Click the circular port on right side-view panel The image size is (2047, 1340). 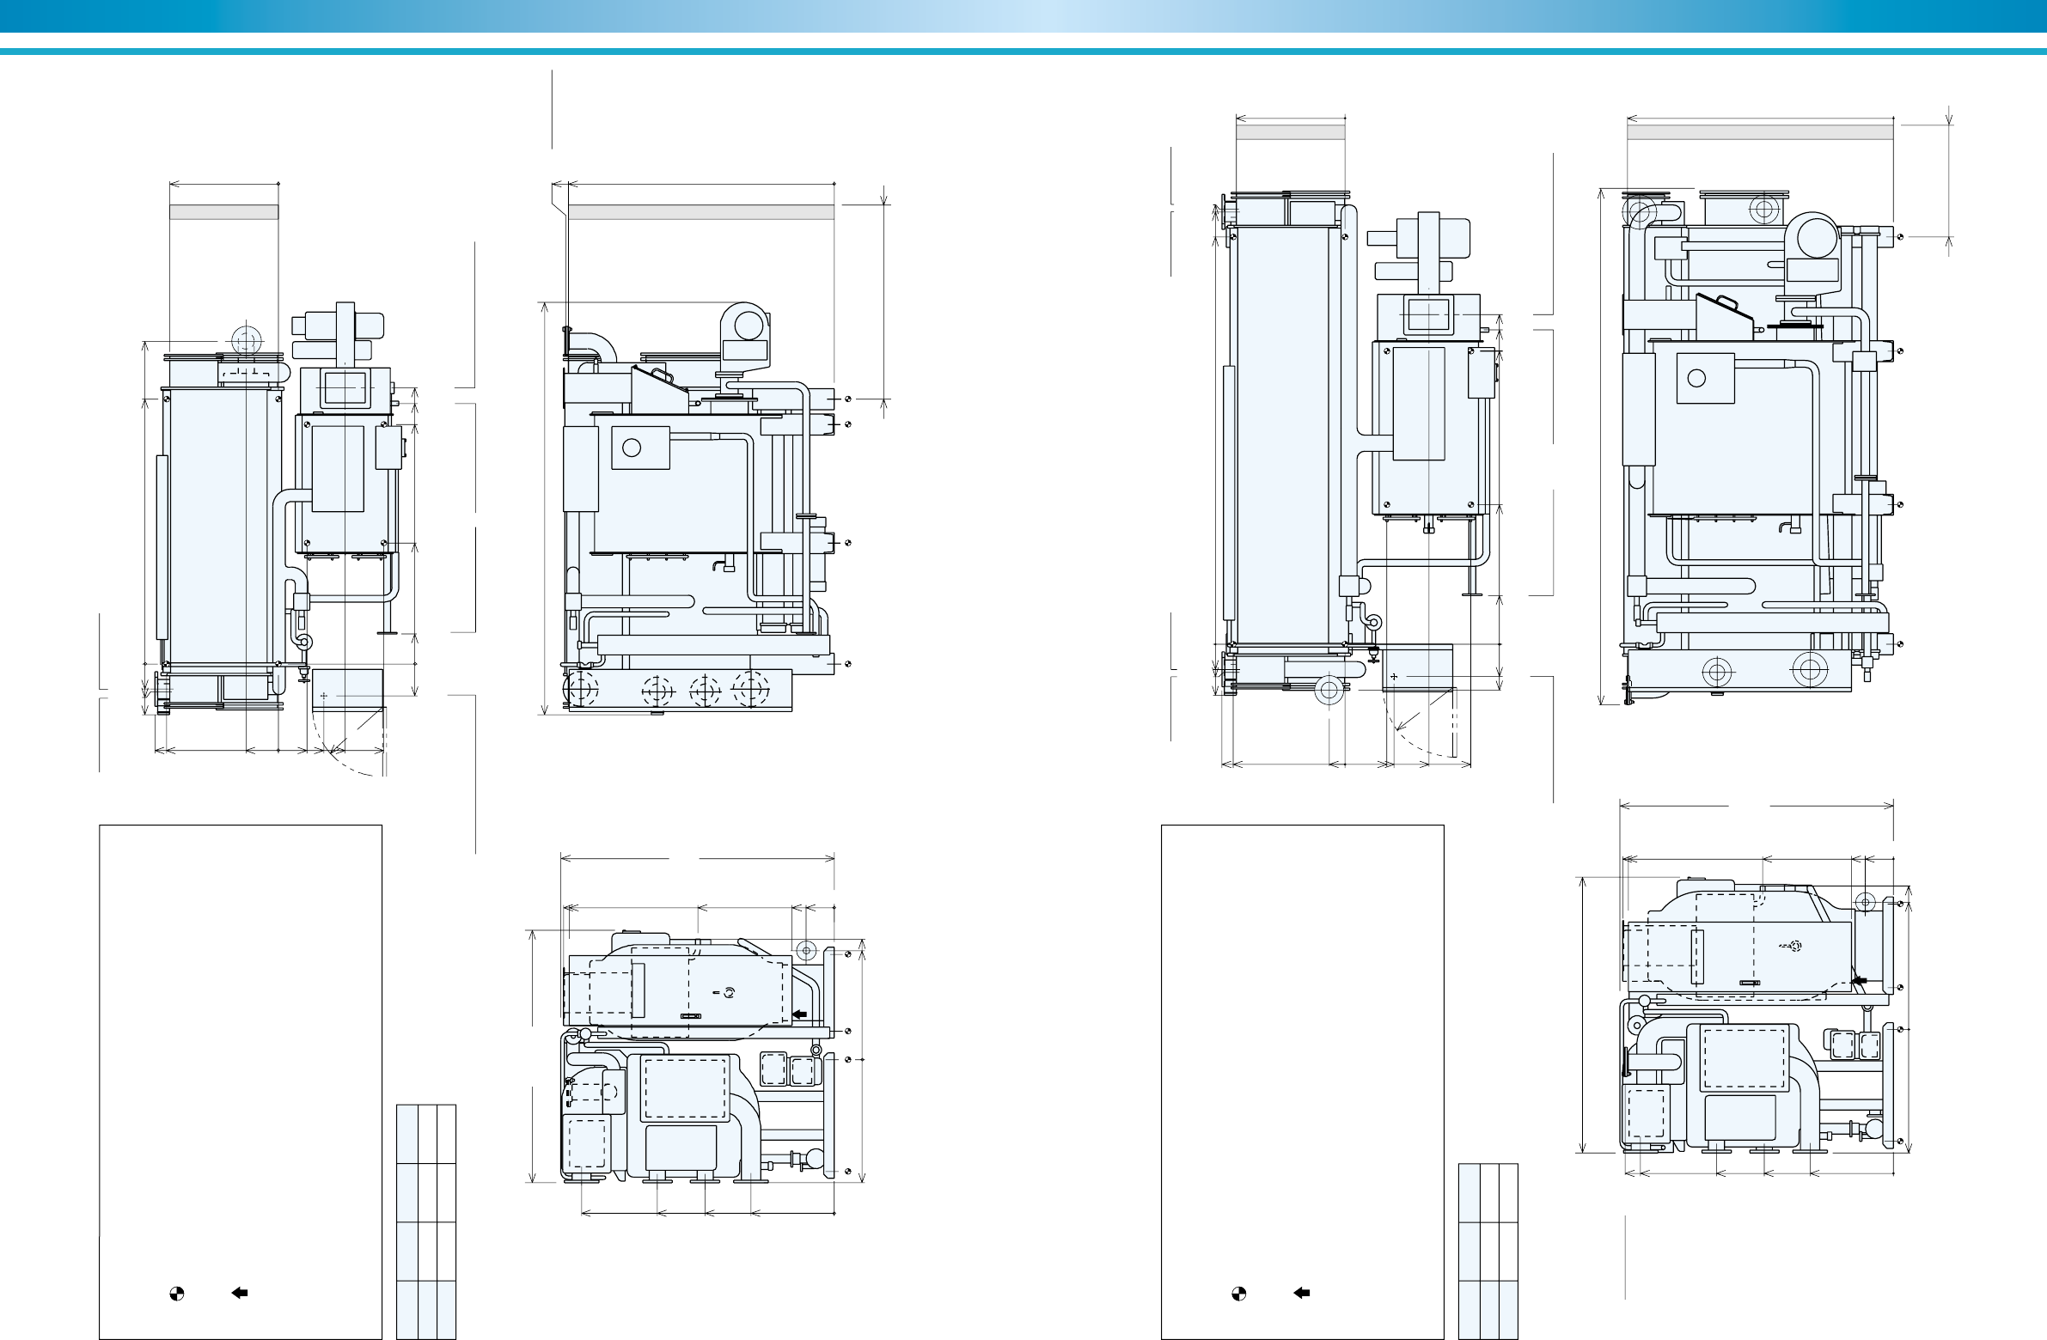tap(1697, 378)
